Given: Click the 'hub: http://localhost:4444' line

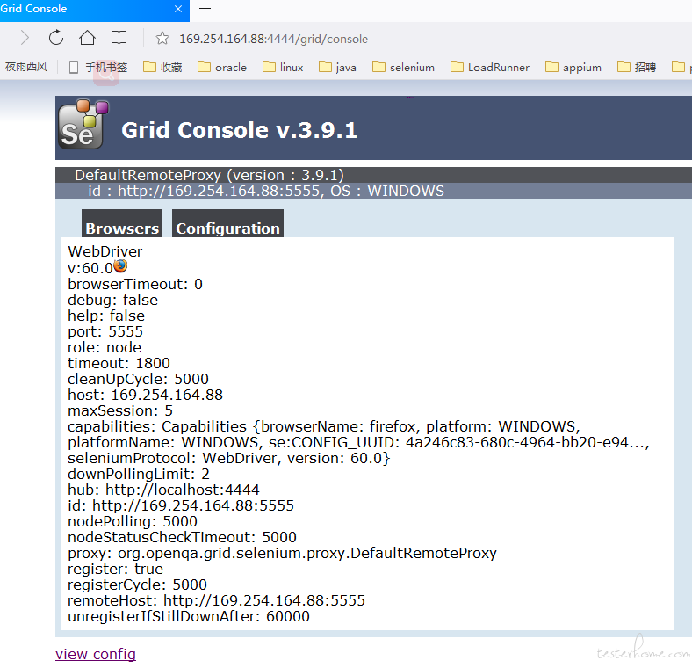Looking at the screenshot, I should pos(163,490).
